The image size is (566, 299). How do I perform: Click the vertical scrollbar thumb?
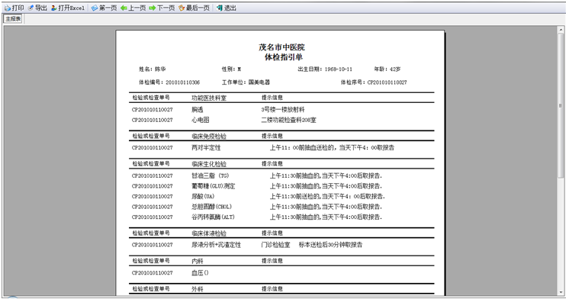click(561, 105)
